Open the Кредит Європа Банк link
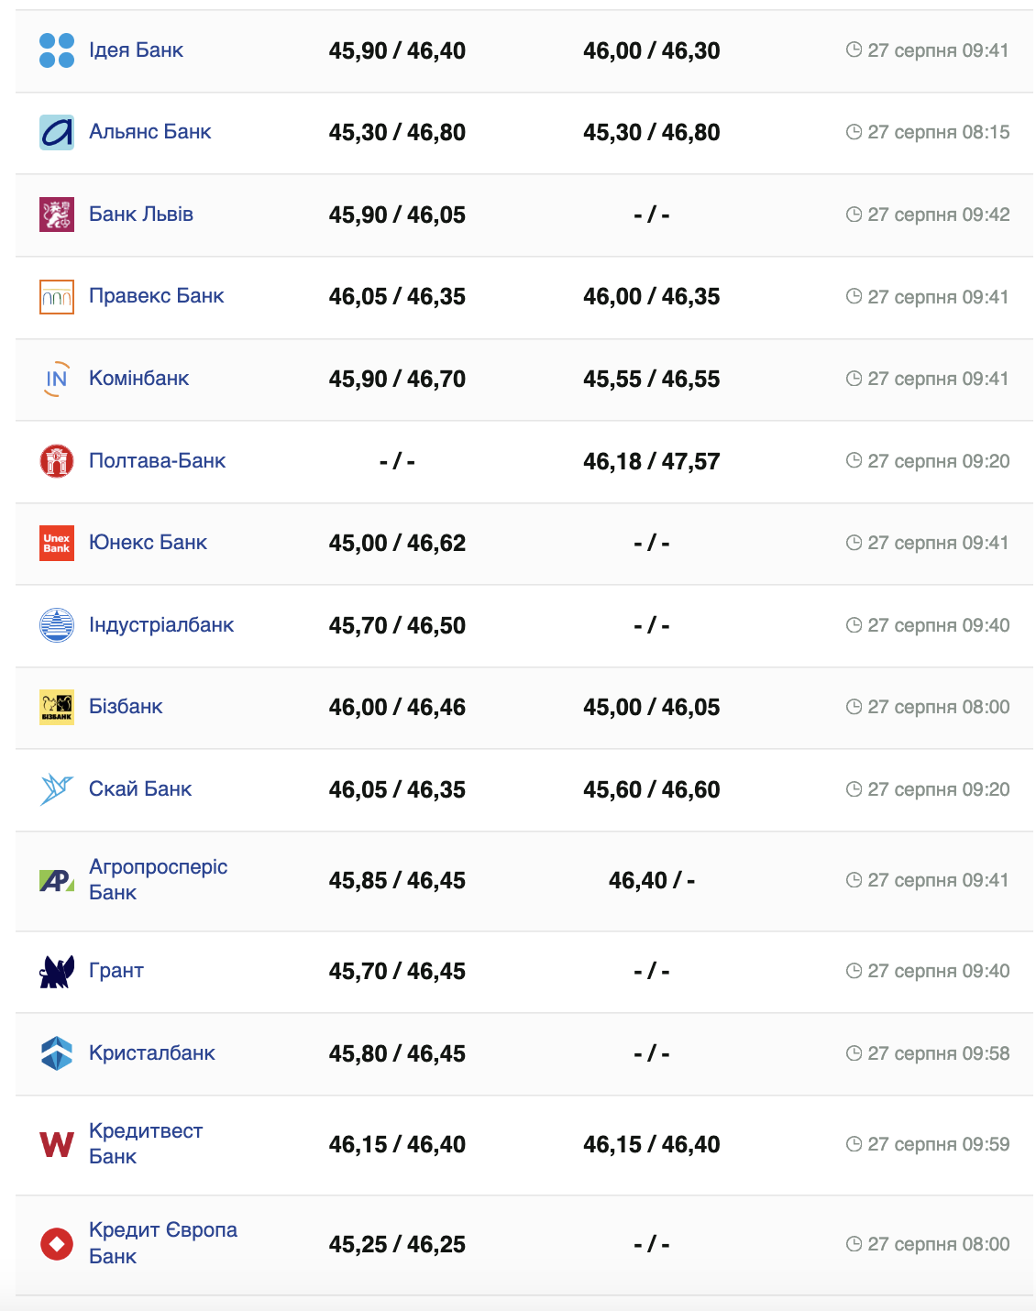Viewport: 1036px width, 1311px height. 162,1242
